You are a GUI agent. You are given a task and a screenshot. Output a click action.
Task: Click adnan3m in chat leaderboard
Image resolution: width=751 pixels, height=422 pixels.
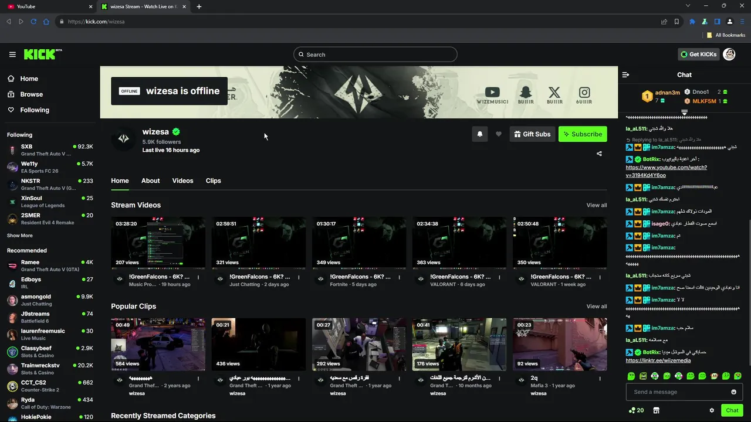667,93
